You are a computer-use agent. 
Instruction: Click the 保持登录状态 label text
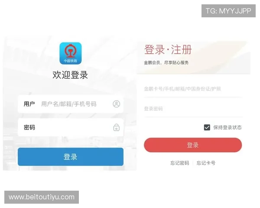coord(227,127)
